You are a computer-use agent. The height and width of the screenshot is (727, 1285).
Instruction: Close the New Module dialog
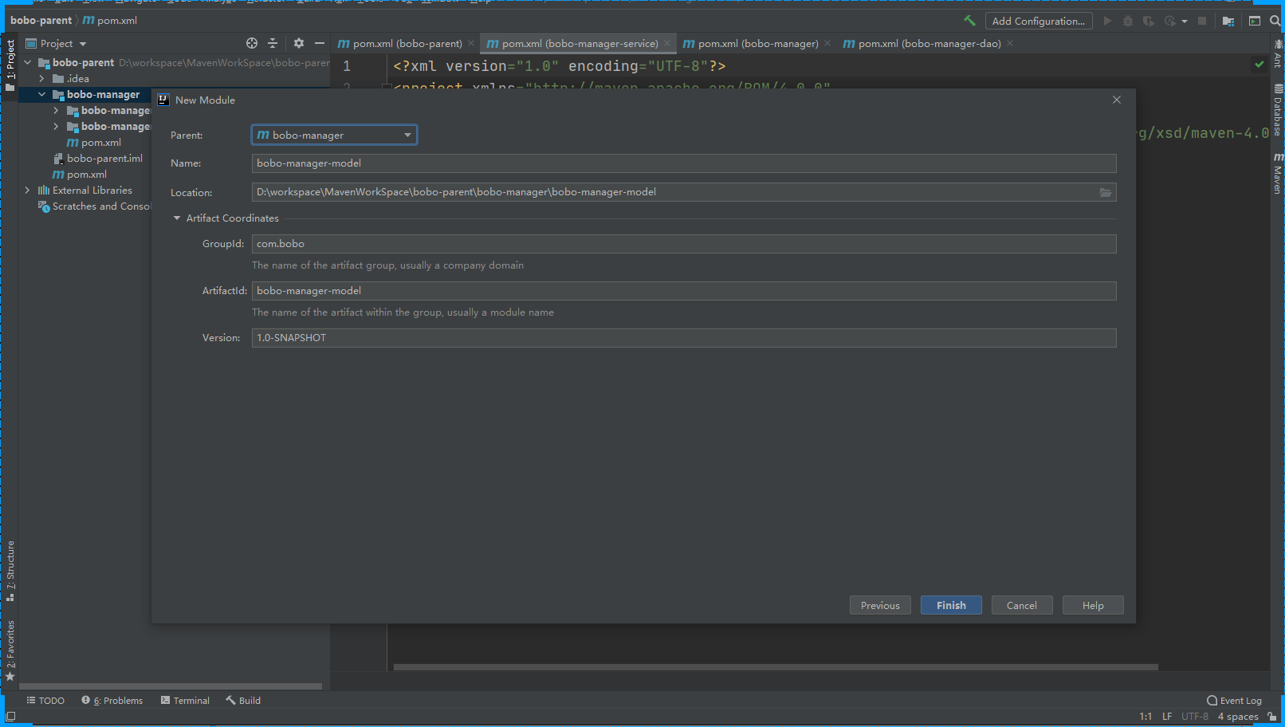pyautogui.click(x=1117, y=100)
